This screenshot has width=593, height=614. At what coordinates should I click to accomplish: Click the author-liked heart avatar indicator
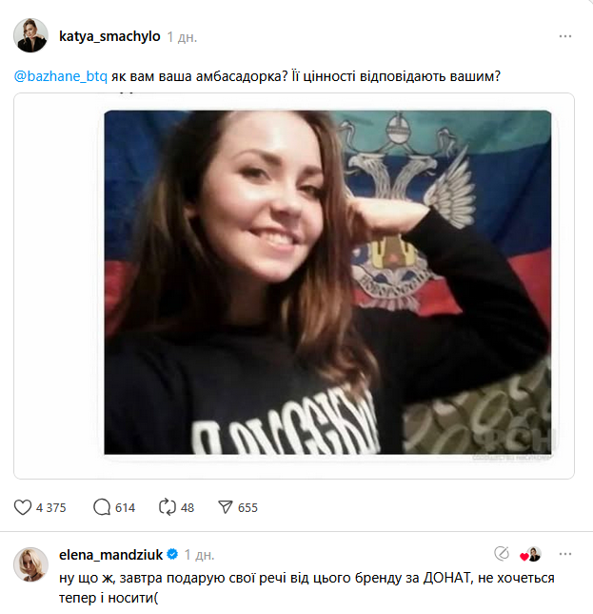(x=530, y=555)
